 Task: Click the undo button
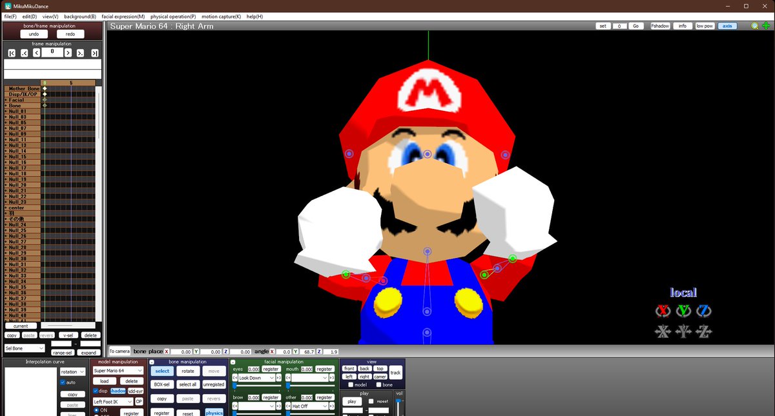tap(34, 34)
